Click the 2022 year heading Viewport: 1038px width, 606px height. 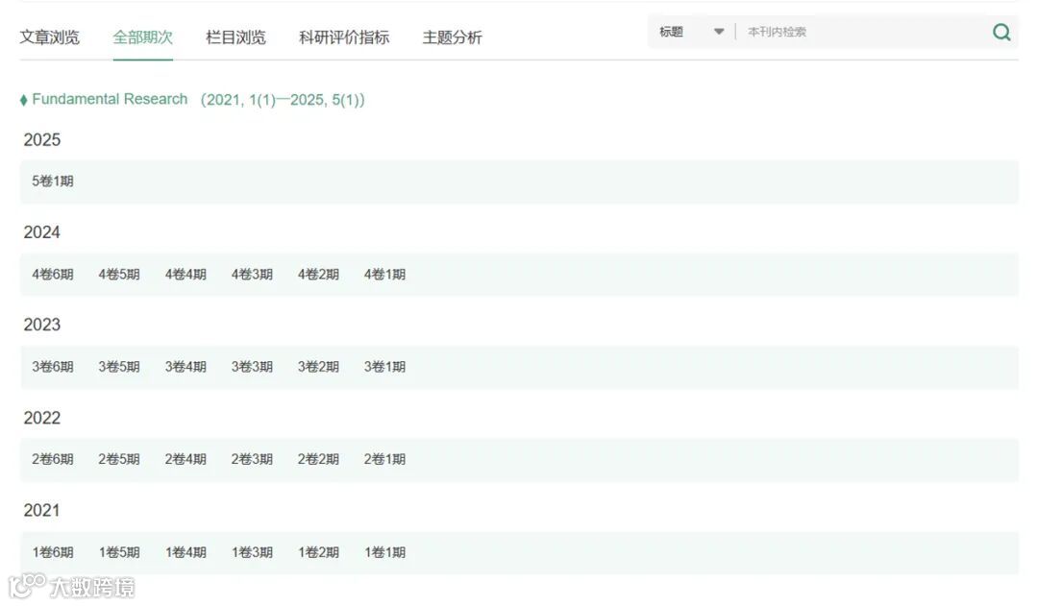tap(41, 418)
